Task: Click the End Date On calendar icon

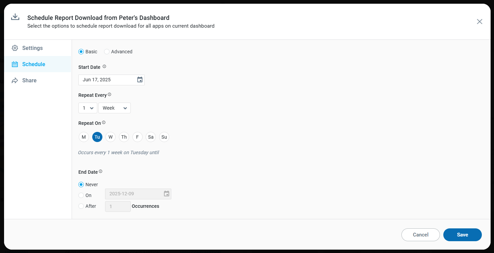Action: click(x=167, y=194)
